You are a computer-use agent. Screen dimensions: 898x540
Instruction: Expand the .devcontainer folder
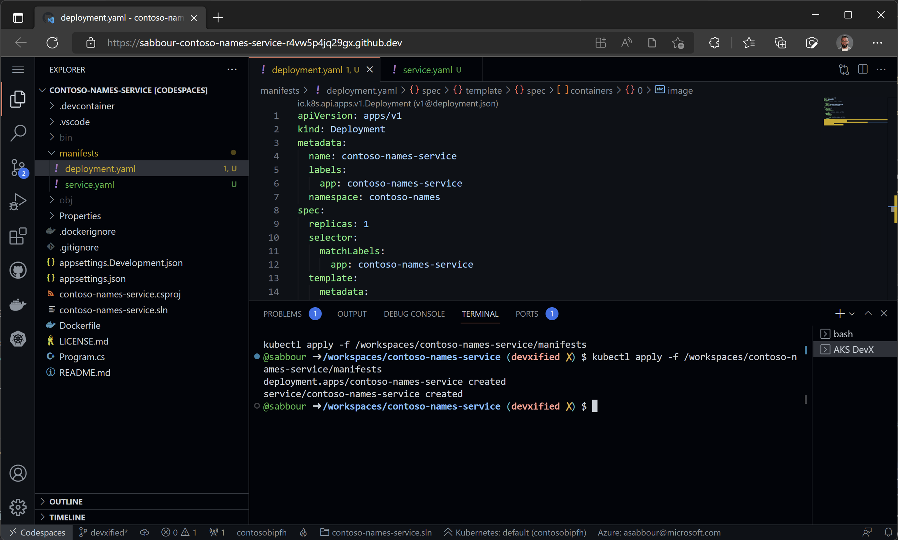87,106
